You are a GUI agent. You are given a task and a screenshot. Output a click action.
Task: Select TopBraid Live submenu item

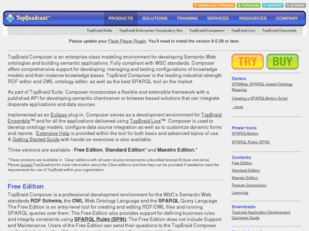[243, 31]
